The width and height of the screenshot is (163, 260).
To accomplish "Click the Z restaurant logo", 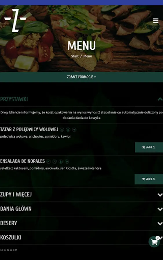I will point(15,21).
